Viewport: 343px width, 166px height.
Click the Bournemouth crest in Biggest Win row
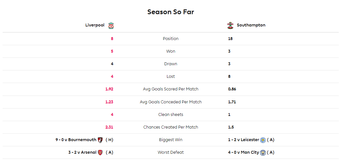(x=100, y=140)
